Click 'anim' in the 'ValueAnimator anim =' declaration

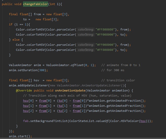pos(37,65)
